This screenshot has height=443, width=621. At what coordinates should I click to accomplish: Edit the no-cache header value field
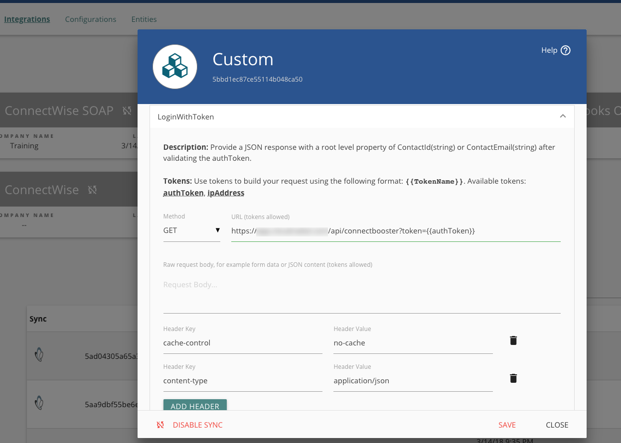pyautogui.click(x=413, y=343)
